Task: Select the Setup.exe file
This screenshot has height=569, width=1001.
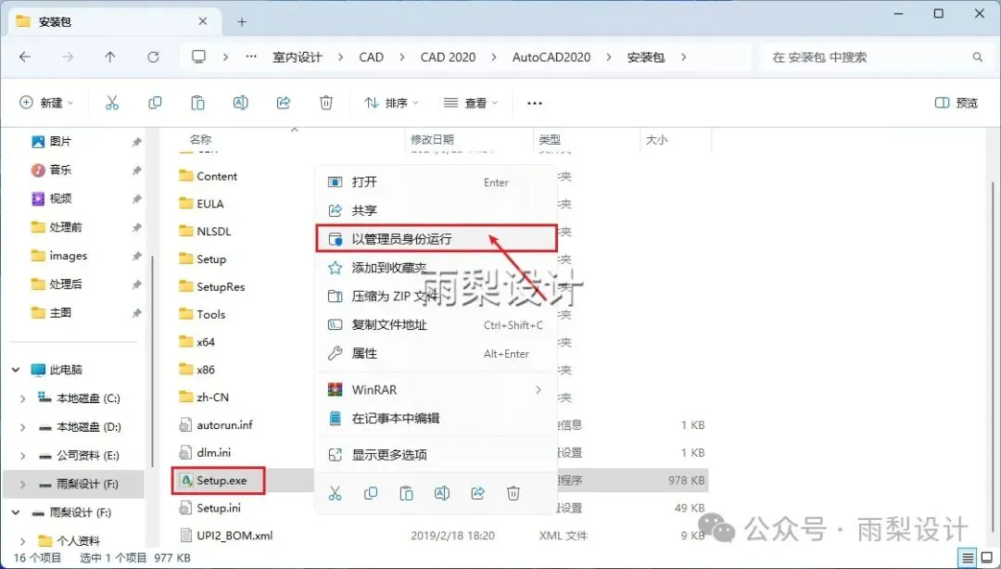Action: [219, 480]
